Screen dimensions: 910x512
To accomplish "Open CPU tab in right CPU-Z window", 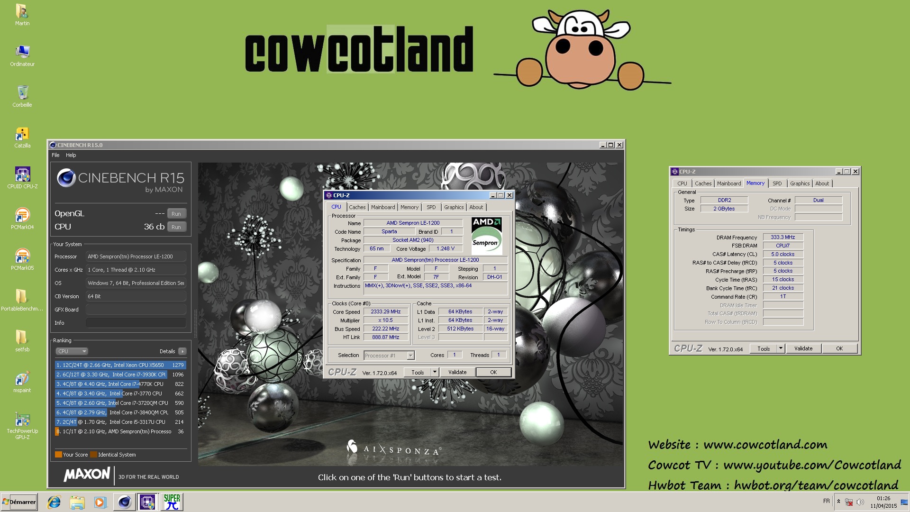I will coord(682,183).
